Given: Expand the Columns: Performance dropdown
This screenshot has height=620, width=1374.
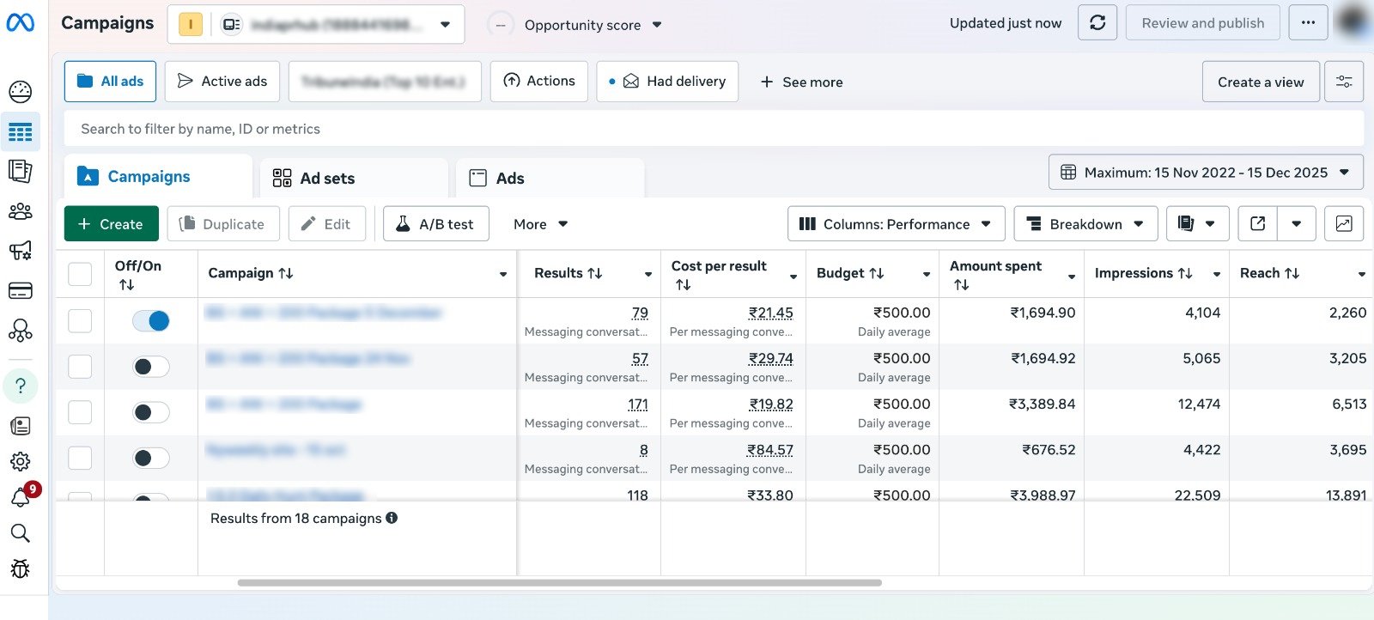Looking at the screenshot, I should click(x=896, y=224).
